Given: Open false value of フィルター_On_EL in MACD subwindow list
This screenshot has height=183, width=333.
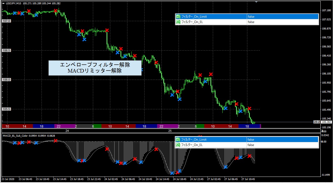Looking at the screenshot, I should (x=283, y=145).
